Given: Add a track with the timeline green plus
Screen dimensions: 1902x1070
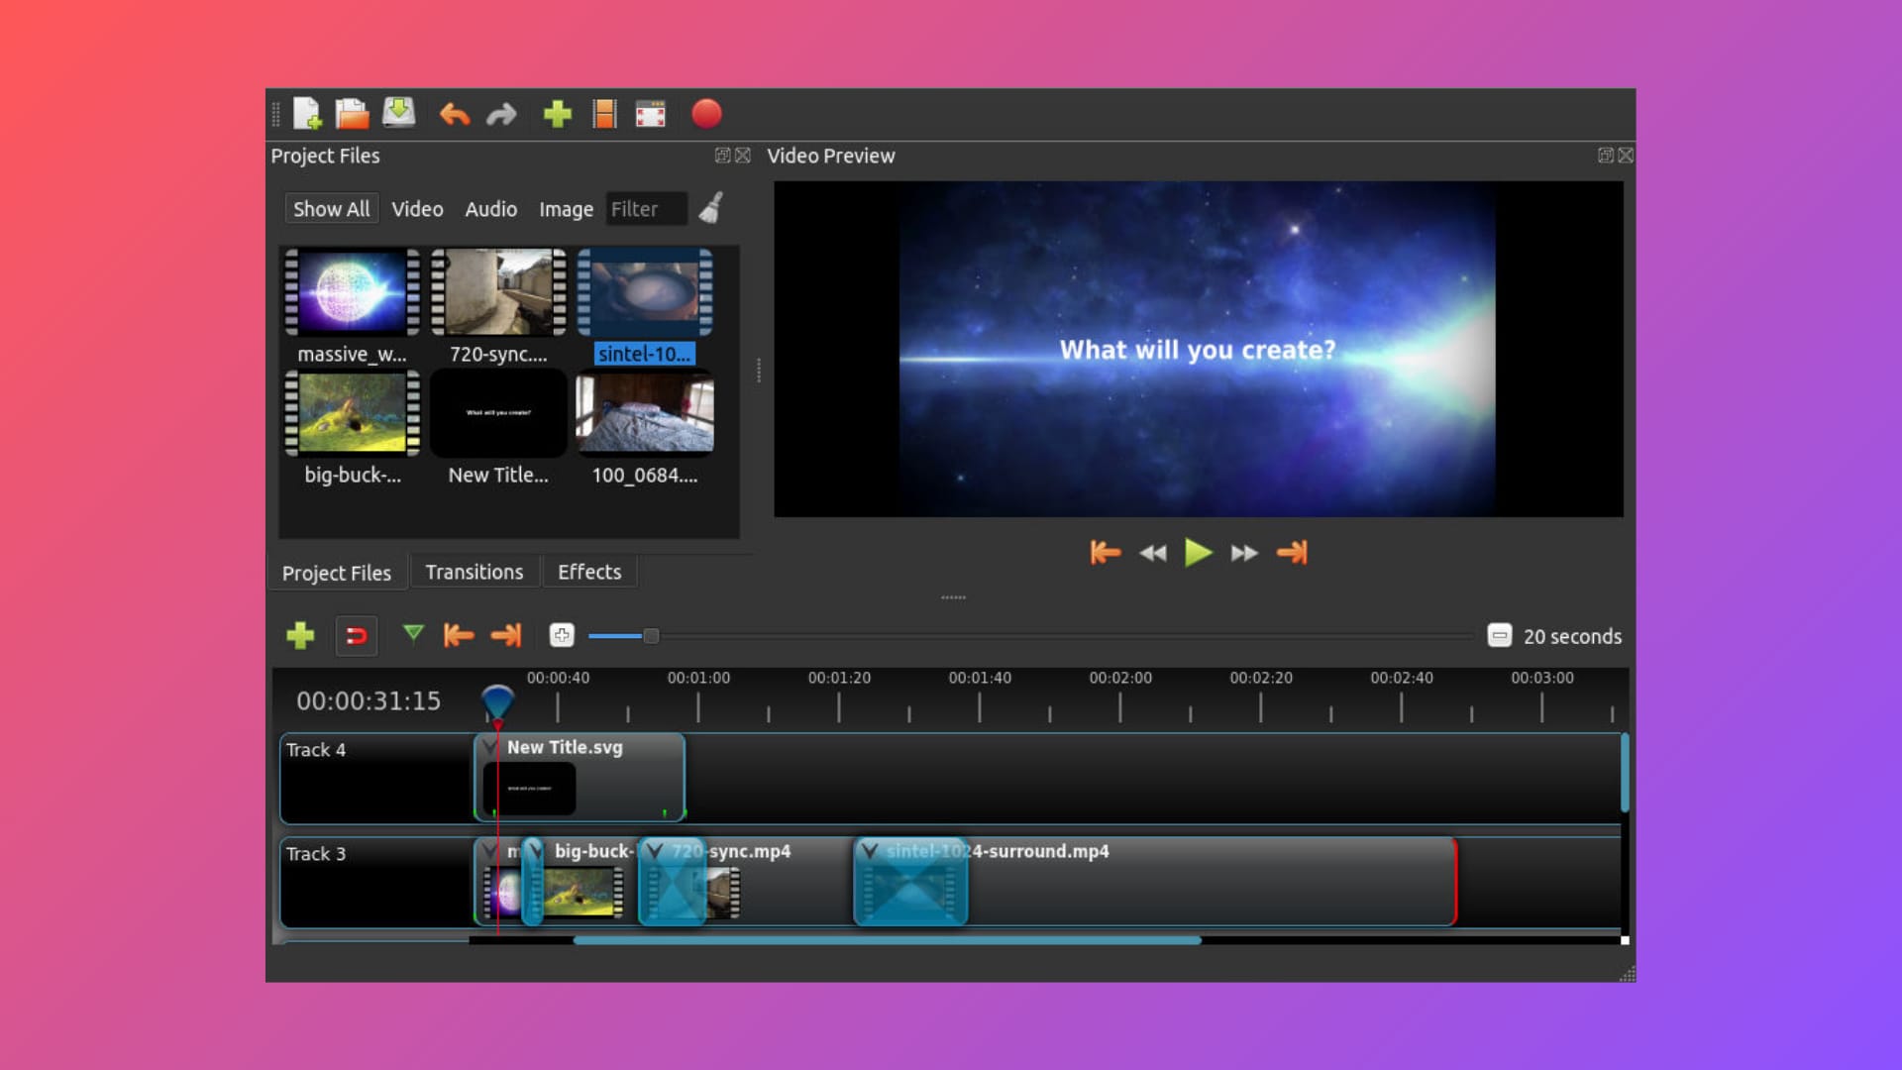Looking at the screenshot, I should (x=300, y=635).
